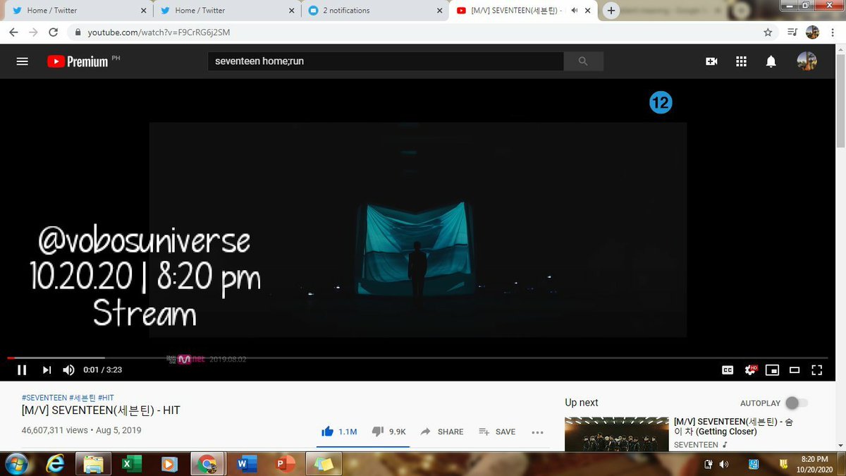
Task: Switch to the first Home / Twitter tab
Action: 78,11
